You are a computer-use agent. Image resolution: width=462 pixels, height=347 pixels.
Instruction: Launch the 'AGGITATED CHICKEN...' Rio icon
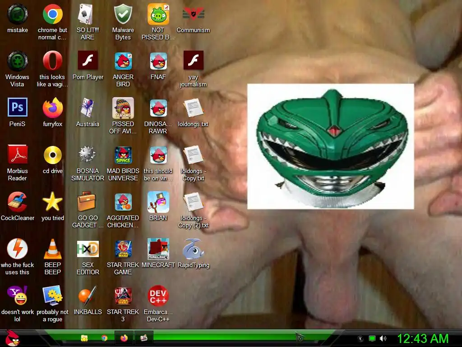coord(123,202)
